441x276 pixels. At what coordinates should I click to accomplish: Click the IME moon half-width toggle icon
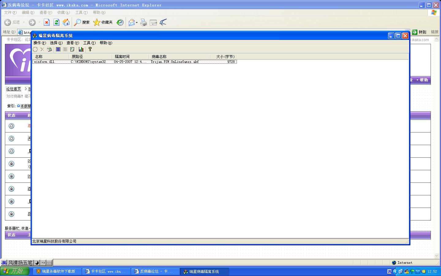tap(37, 263)
